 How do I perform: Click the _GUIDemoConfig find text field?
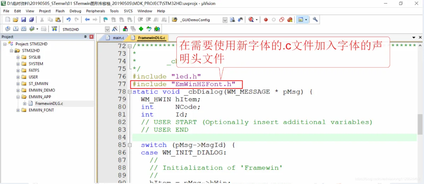pyautogui.click(x=201, y=20)
